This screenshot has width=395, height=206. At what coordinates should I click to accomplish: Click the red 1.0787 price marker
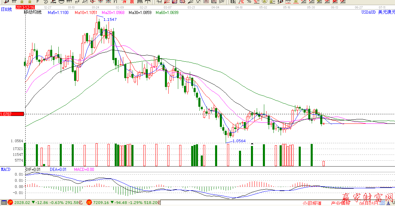point(12,114)
